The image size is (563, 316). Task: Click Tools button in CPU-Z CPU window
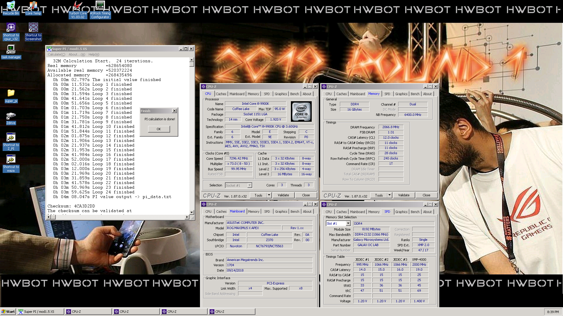[258, 195]
